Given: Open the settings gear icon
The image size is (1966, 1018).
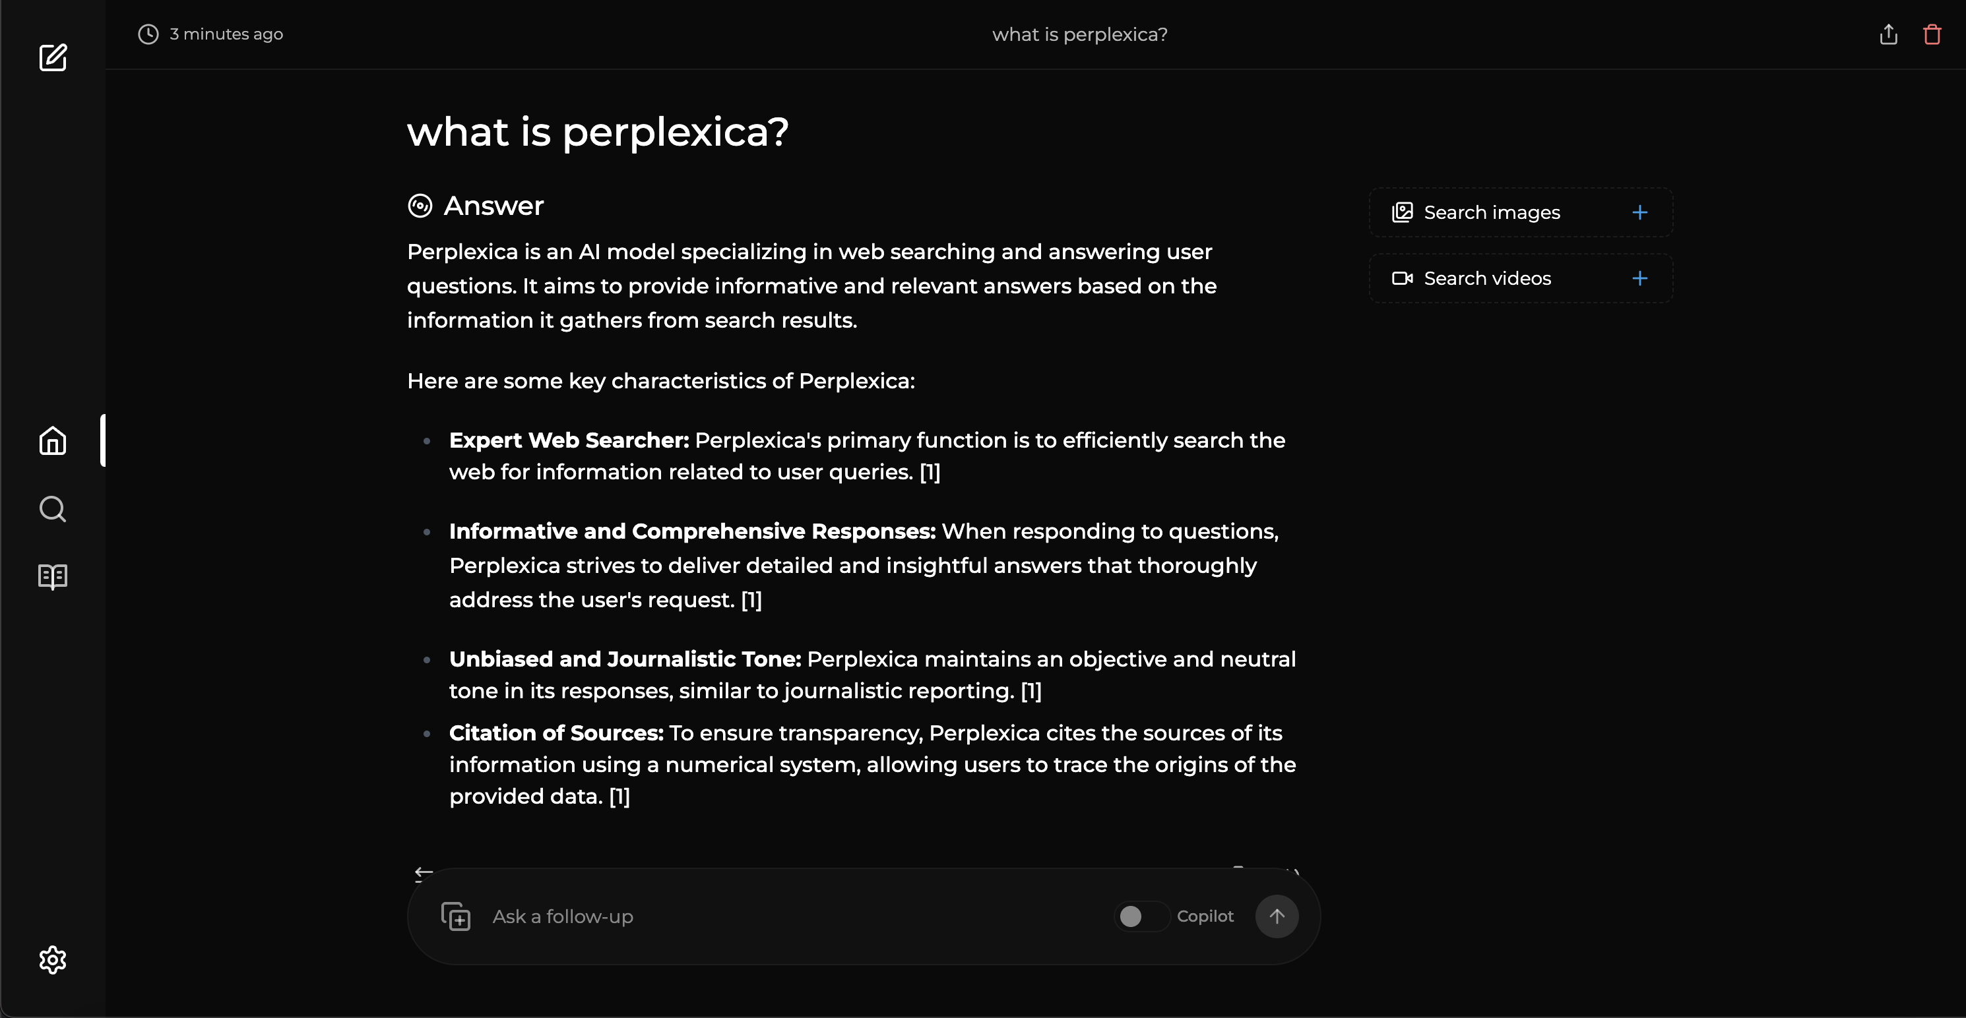Looking at the screenshot, I should [x=52, y=959].
